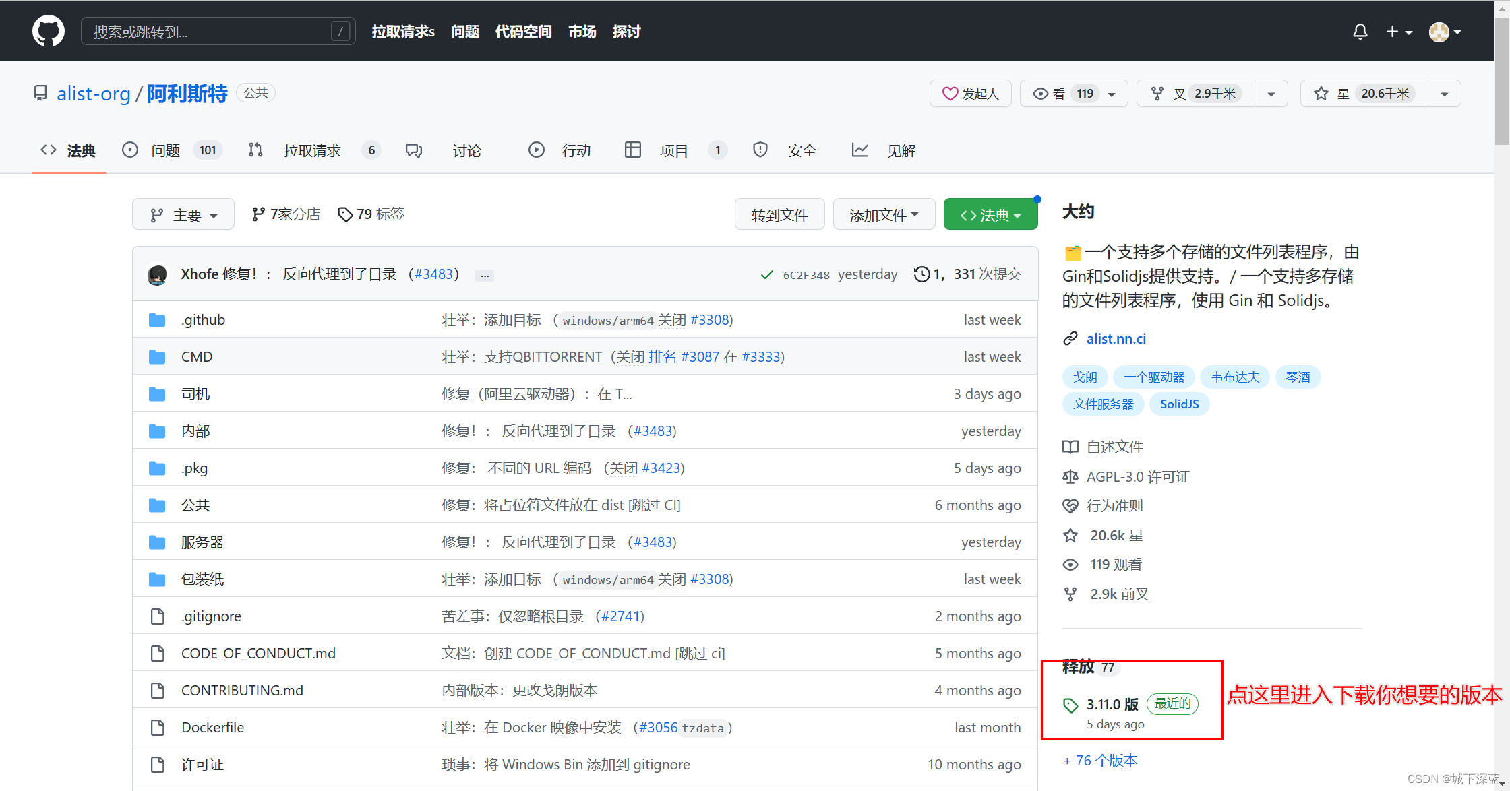Expand the watch options arrow
1510x791 pixels.
pos(1112,94)
